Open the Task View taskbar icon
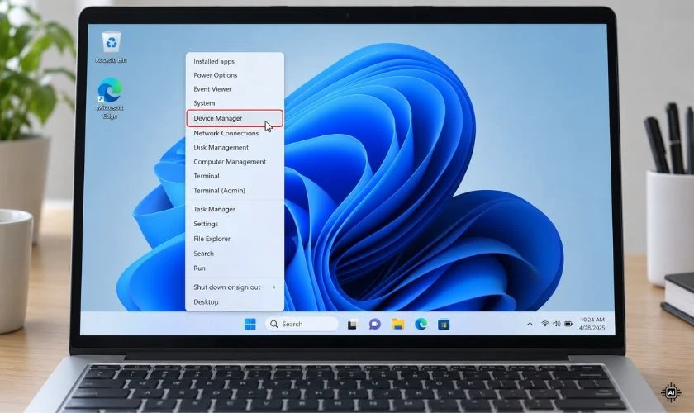Viewport: 694px width, 413px height. pos(352,325)
